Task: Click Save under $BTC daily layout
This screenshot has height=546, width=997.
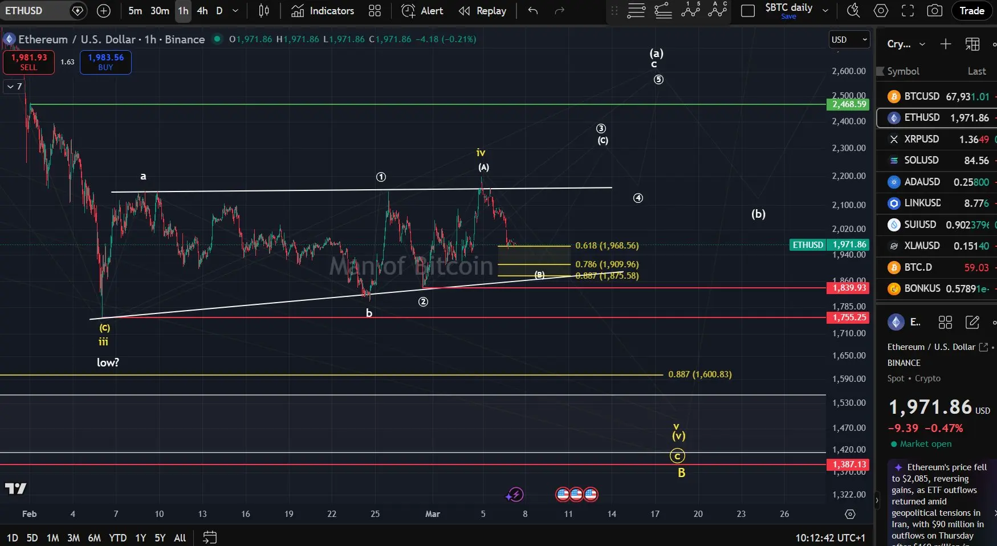Action: click(788, 17)
